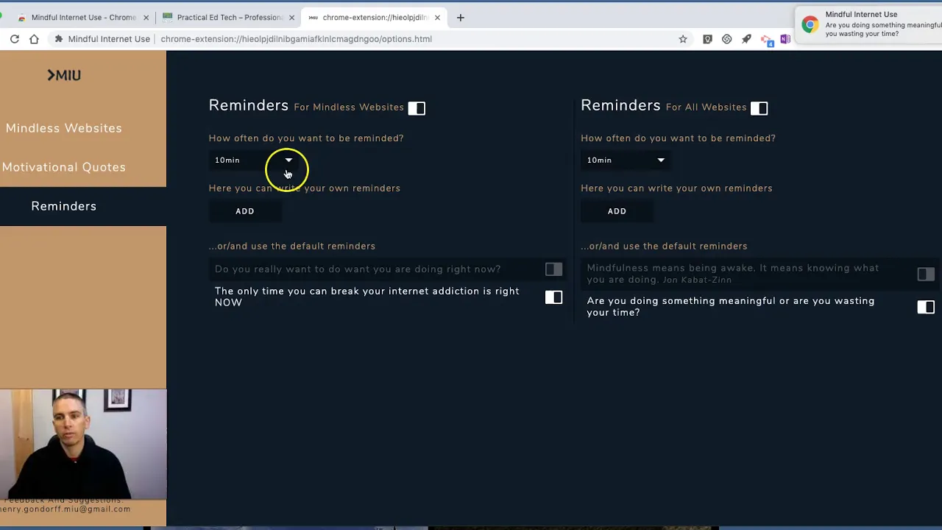Switch to Mindful Internet Use Chrome store tab
This screenshot has width=942, height=530.
click(x=83, y=18)
